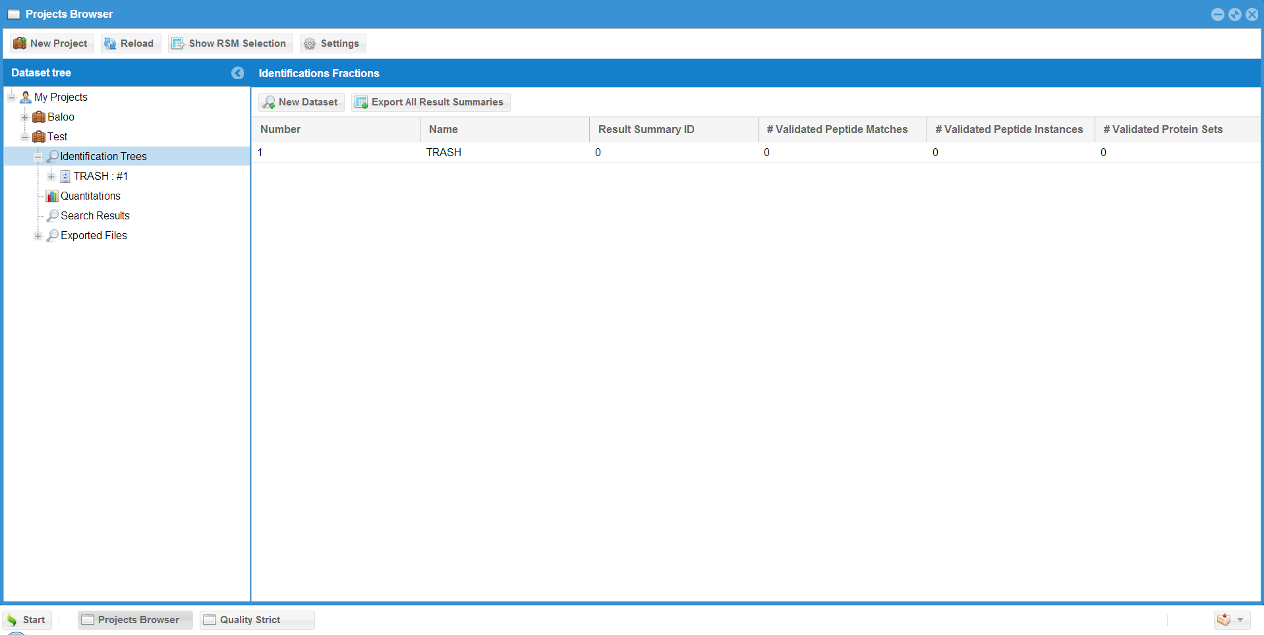
Task: Switch to Quality Strict taskbar window
Action: click(x=256, y=620)
